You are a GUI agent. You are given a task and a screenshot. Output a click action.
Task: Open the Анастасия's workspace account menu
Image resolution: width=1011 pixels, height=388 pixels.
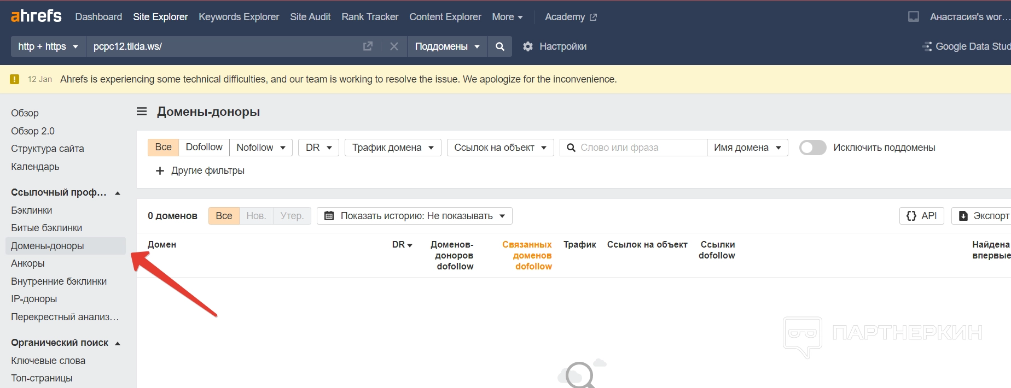(x=970, y=17)
